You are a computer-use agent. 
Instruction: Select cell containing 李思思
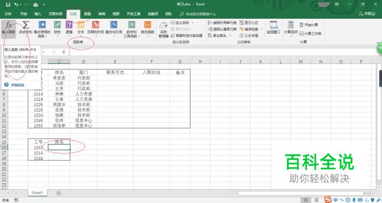tap(59, 78)
